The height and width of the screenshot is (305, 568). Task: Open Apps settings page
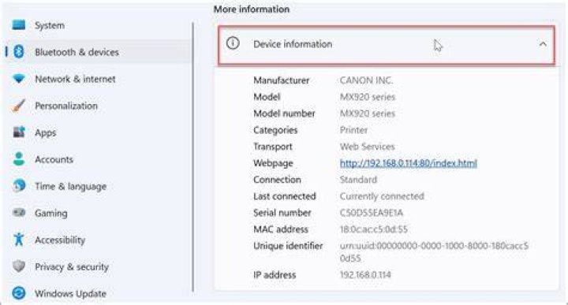click(46, 132)
